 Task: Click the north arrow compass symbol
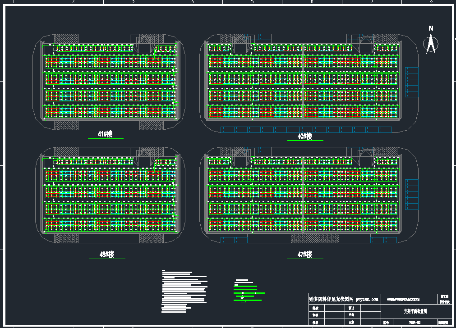coord(431,42)
